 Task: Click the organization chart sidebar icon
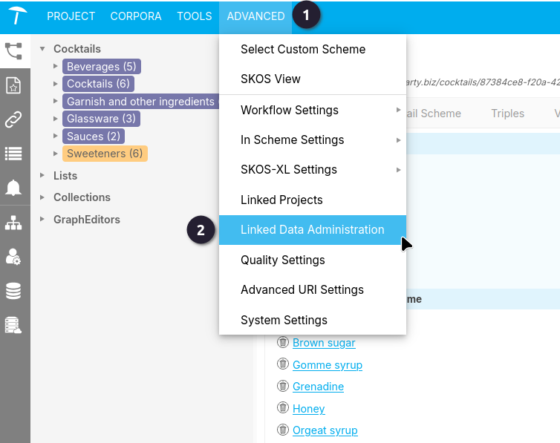[13, 223]
